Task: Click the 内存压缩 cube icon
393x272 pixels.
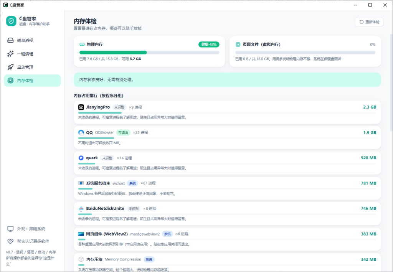Action: point(81,259)
